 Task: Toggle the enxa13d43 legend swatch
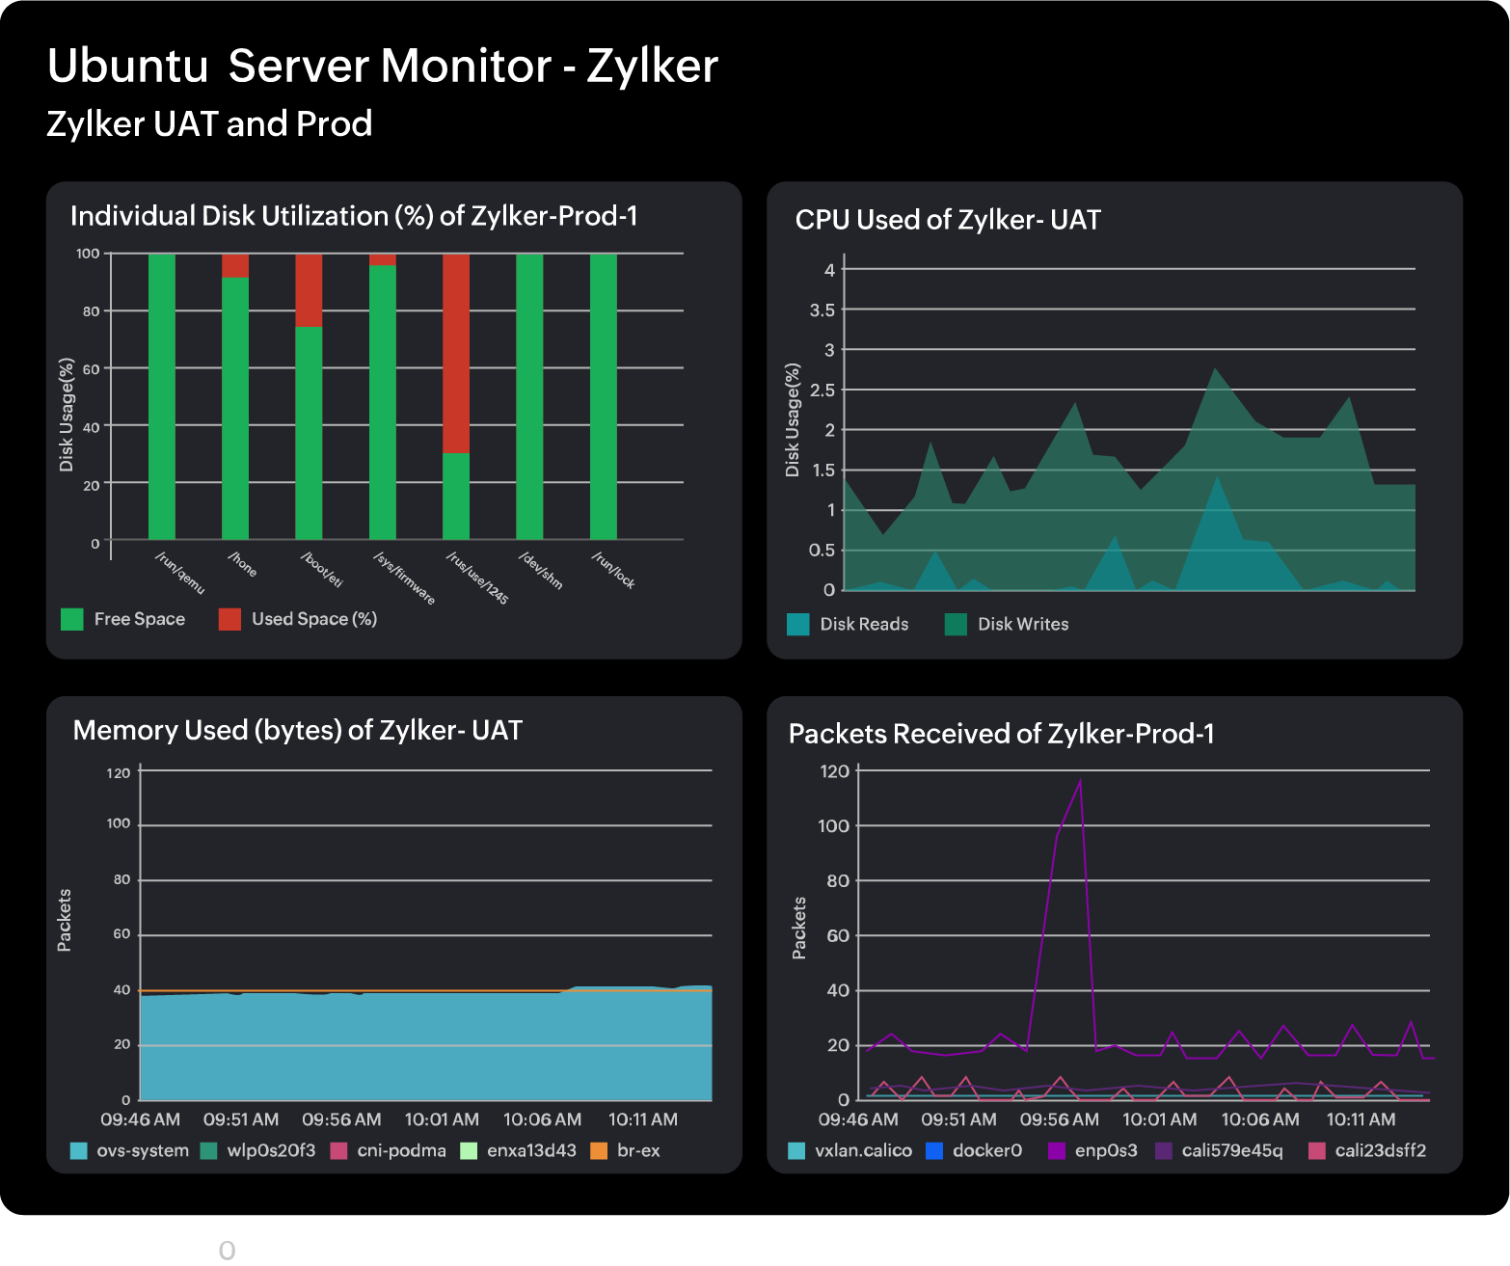pyautogui.click(x=469, y=1150)
